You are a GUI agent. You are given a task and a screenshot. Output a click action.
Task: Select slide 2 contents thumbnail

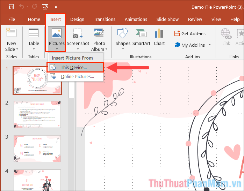(37, 115)
